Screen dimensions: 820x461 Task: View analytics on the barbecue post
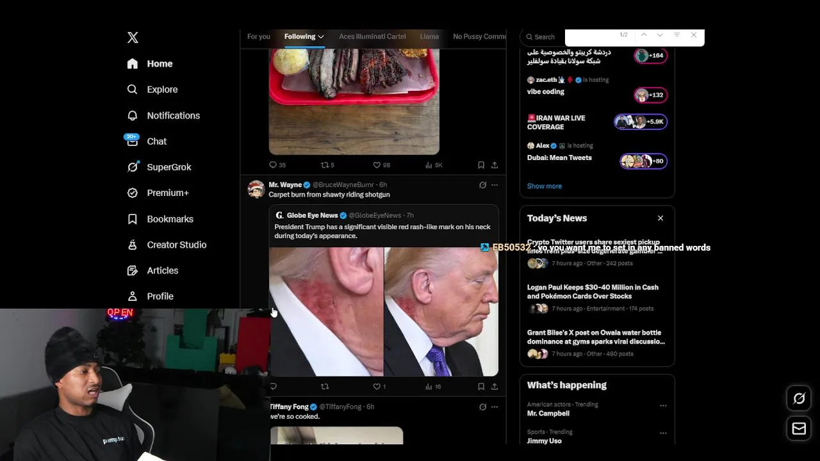click(434, 165)
